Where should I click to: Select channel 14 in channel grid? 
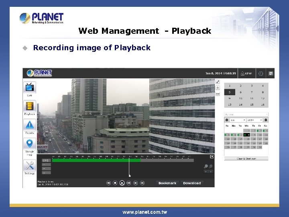click(241, 104)
